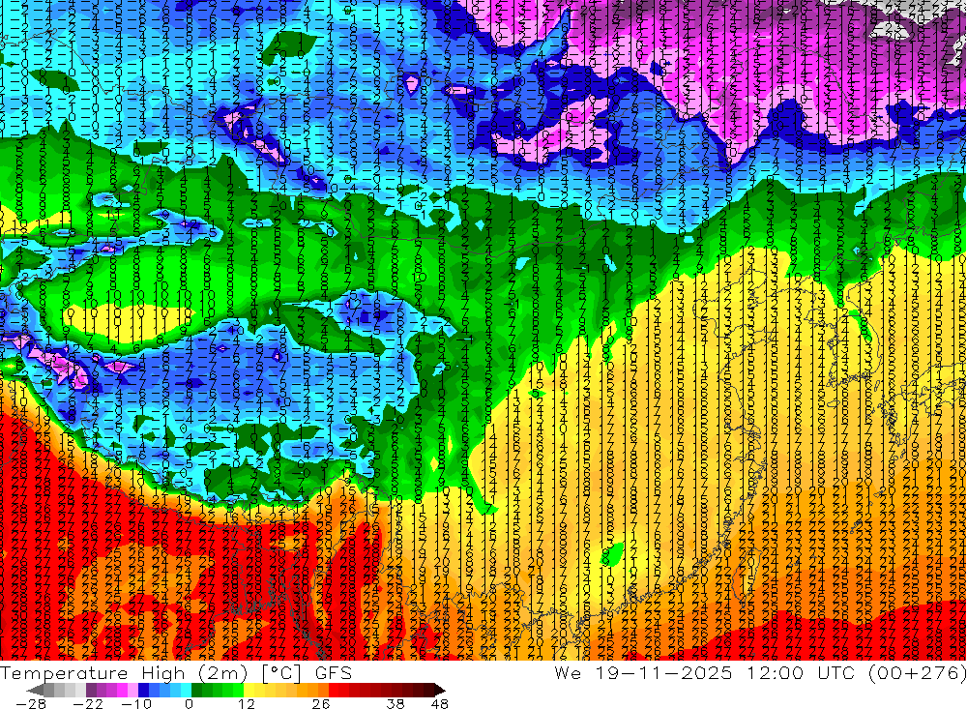Click the 'Temperature High (2m) [°C] GFS' title
The width and height of the screenshot is (967, 709).
click(x=176, y=672)
